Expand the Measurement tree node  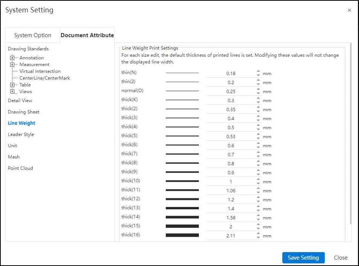[12, 65]
